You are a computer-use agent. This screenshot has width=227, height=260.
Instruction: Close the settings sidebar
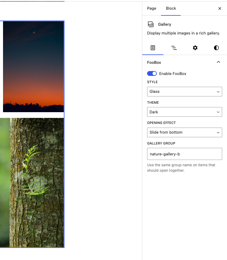219,8
